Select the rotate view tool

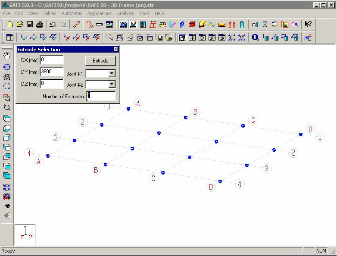click(7, 86)
